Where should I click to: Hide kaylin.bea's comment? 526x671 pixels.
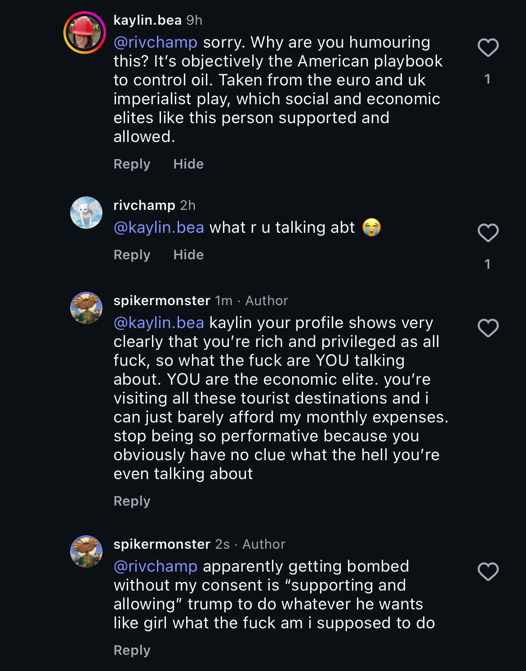(188, 164)
